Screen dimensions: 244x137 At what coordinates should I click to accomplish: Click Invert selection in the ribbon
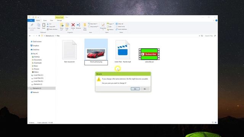click(121, 29)
